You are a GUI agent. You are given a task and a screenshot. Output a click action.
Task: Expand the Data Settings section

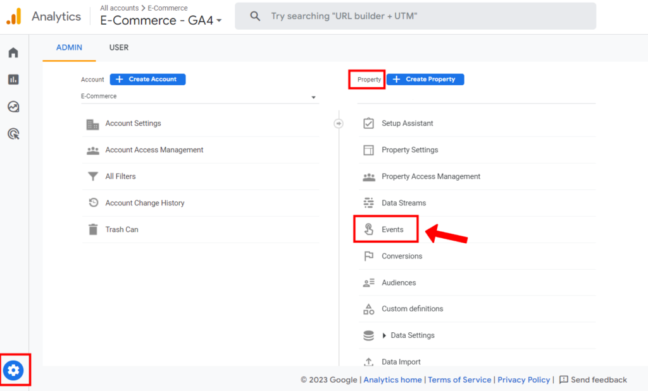click(384, 335)
